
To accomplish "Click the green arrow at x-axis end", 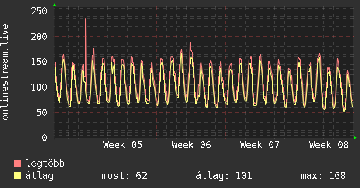I will [355, 138].
